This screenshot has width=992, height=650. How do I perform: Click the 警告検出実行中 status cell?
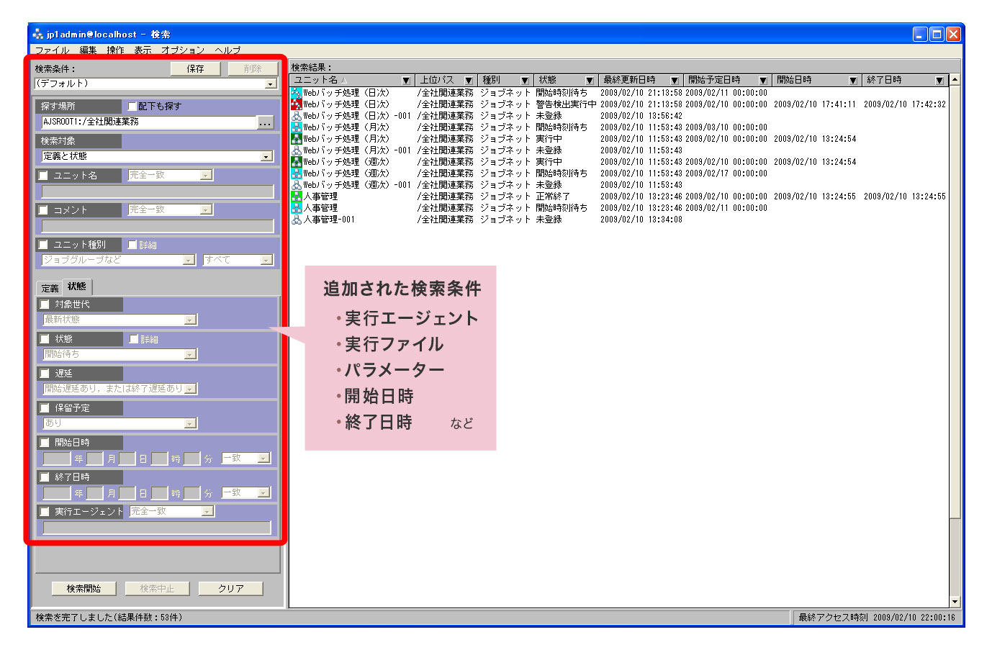pos(566,104)
